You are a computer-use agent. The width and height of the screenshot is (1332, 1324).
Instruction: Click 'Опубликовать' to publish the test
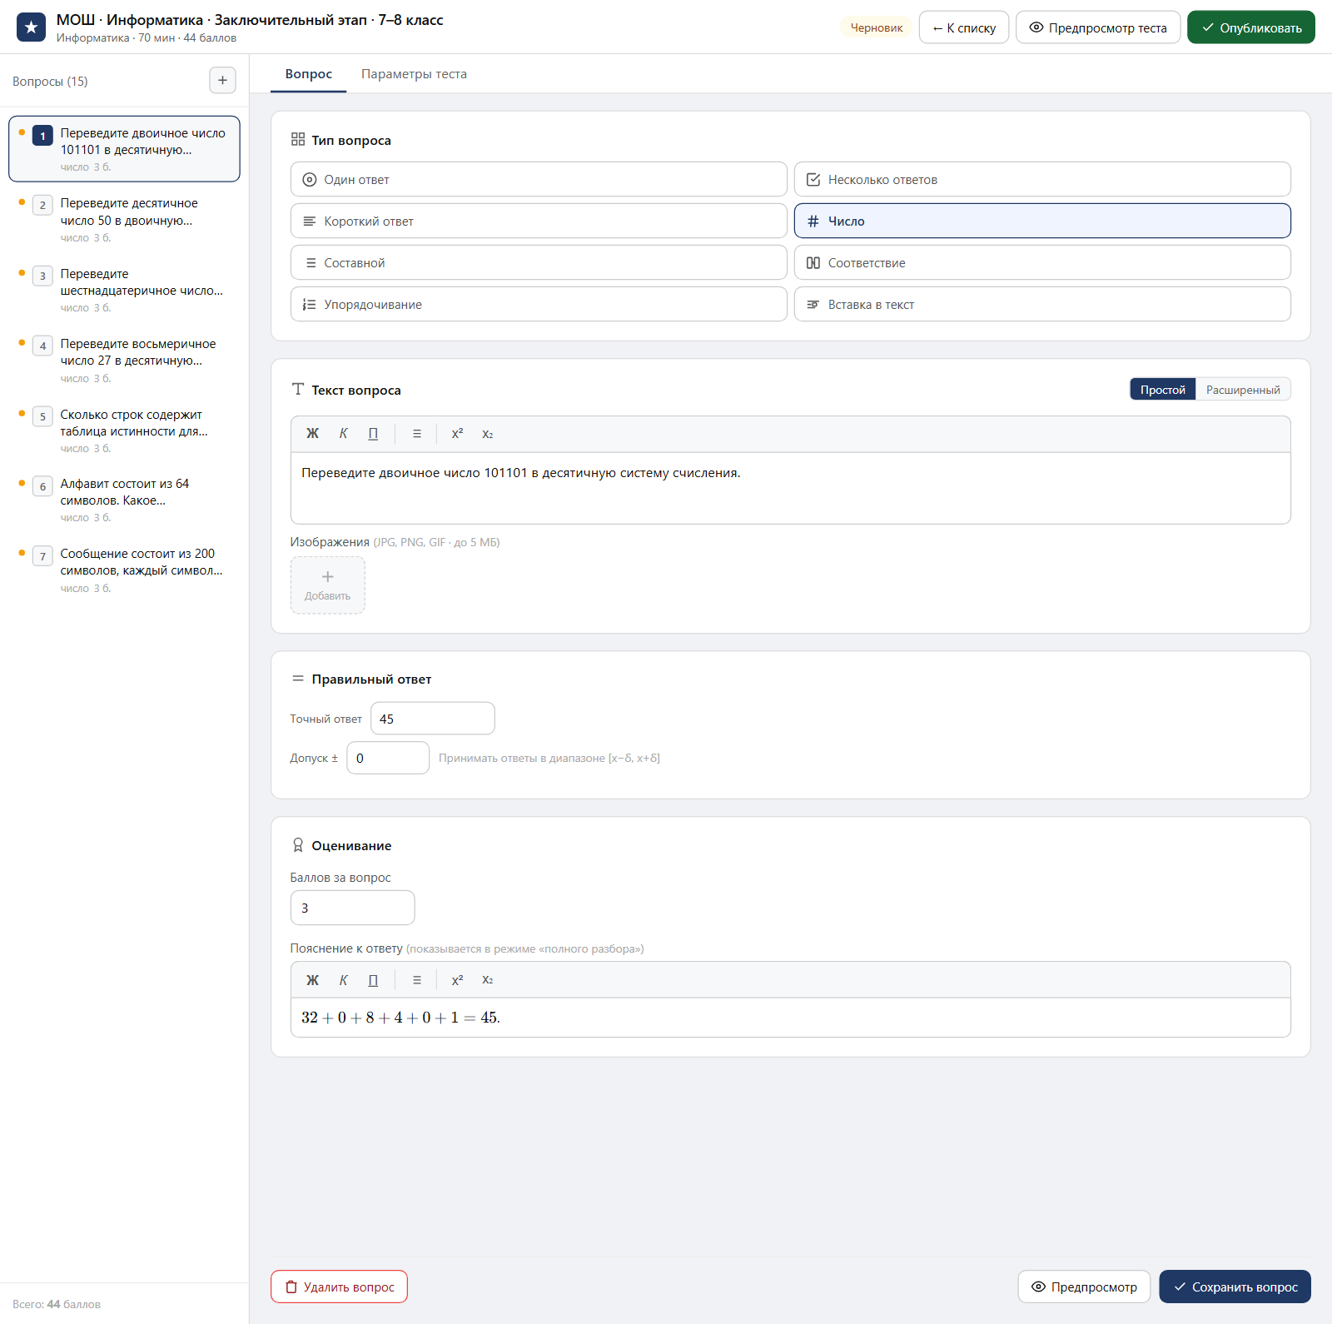pos(1250,27)
